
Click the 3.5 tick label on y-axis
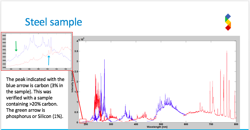tap(76, 51)
